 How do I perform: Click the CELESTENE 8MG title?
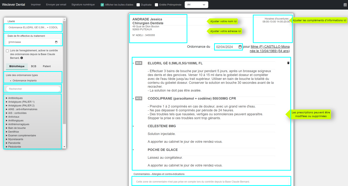[162, 126]
